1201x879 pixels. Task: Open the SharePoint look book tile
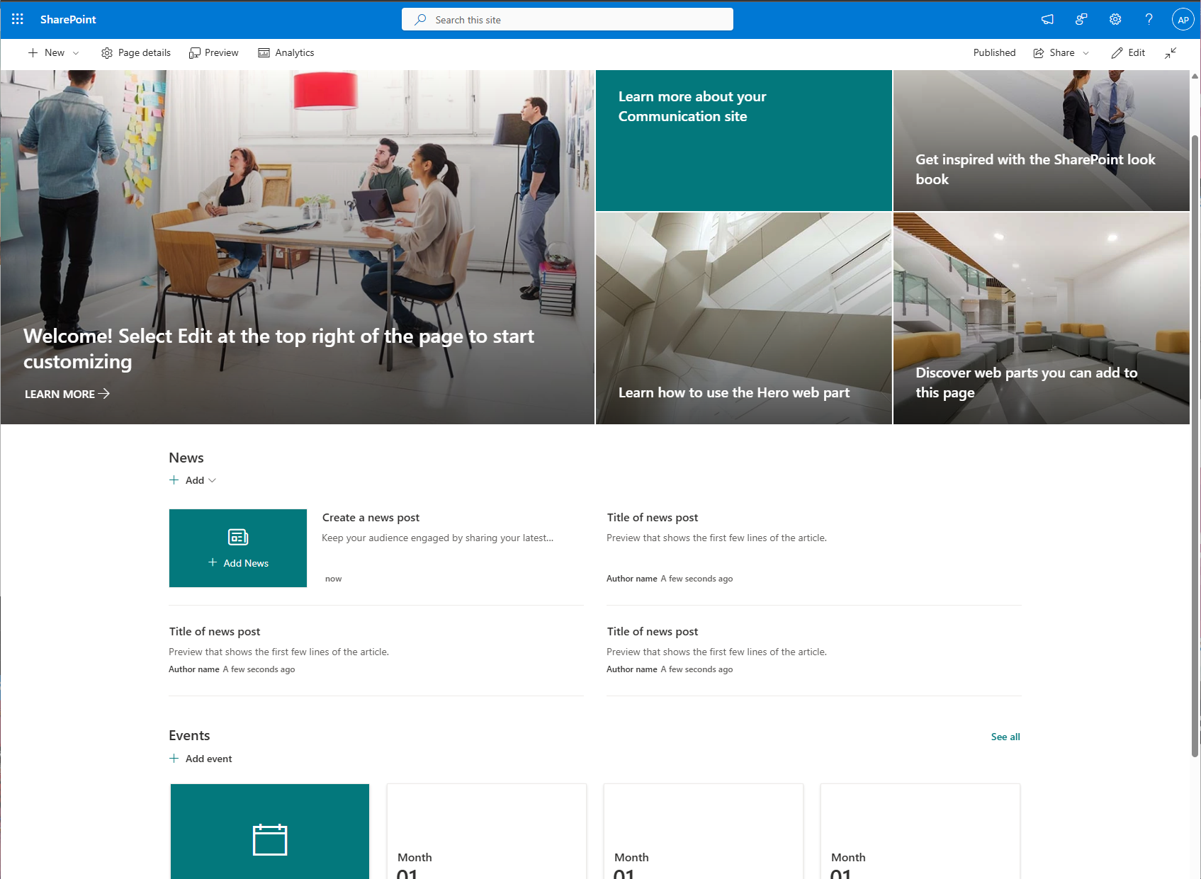click(x=1041, y=140)
